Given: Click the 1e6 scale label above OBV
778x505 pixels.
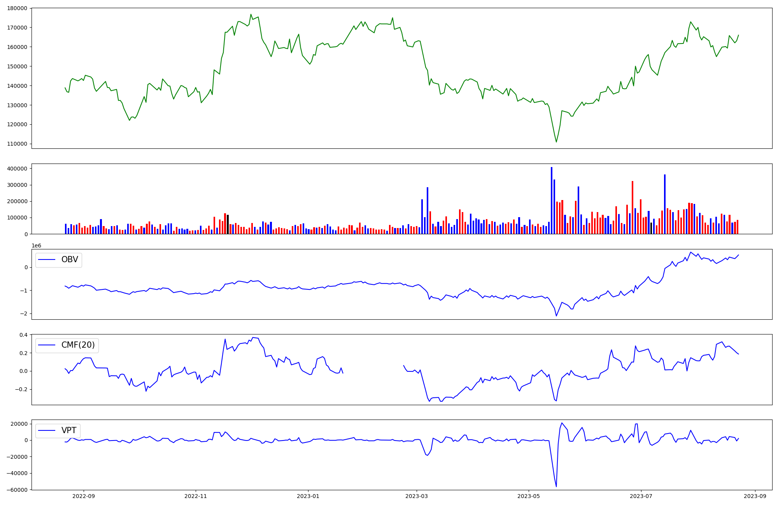Looking at the screenshot, I should [x=36, y=246].
